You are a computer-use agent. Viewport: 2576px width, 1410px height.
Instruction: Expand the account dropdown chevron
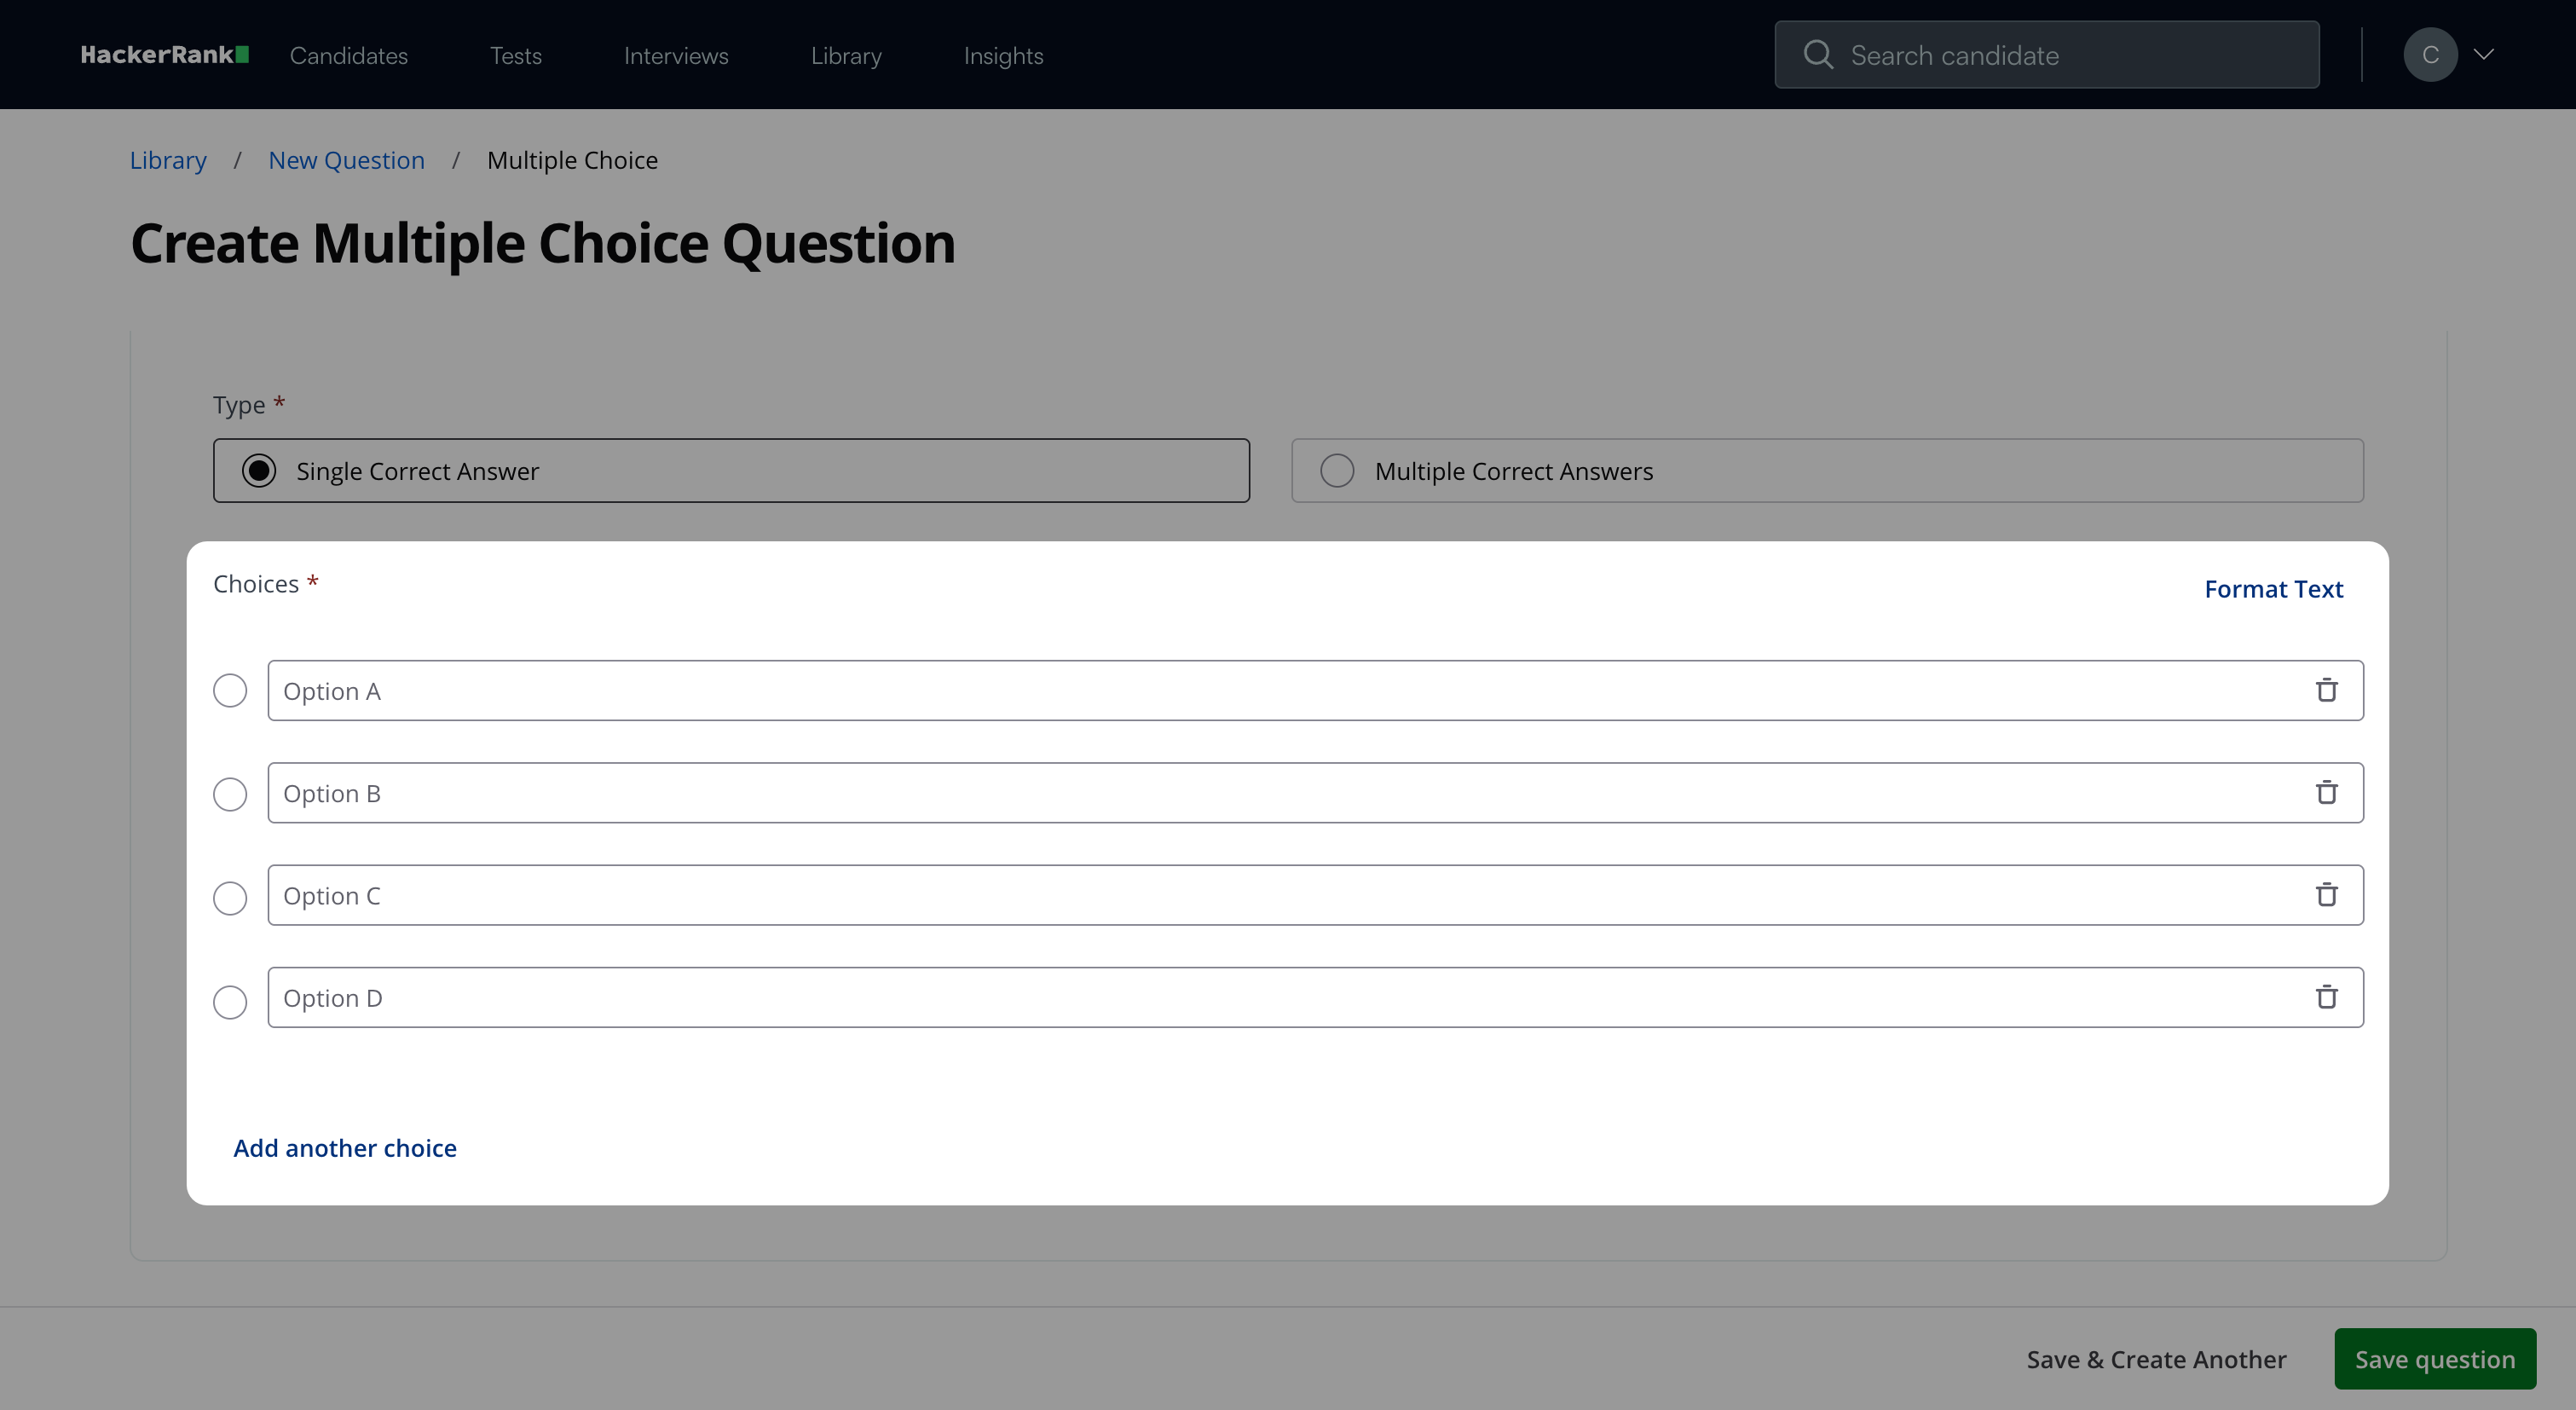pyautogui.click(x=2484, y=55)
